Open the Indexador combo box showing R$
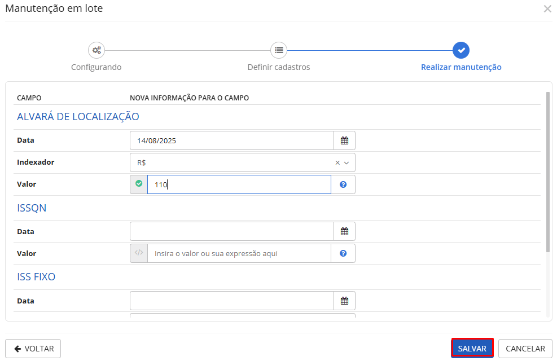 tap(231, 162)
